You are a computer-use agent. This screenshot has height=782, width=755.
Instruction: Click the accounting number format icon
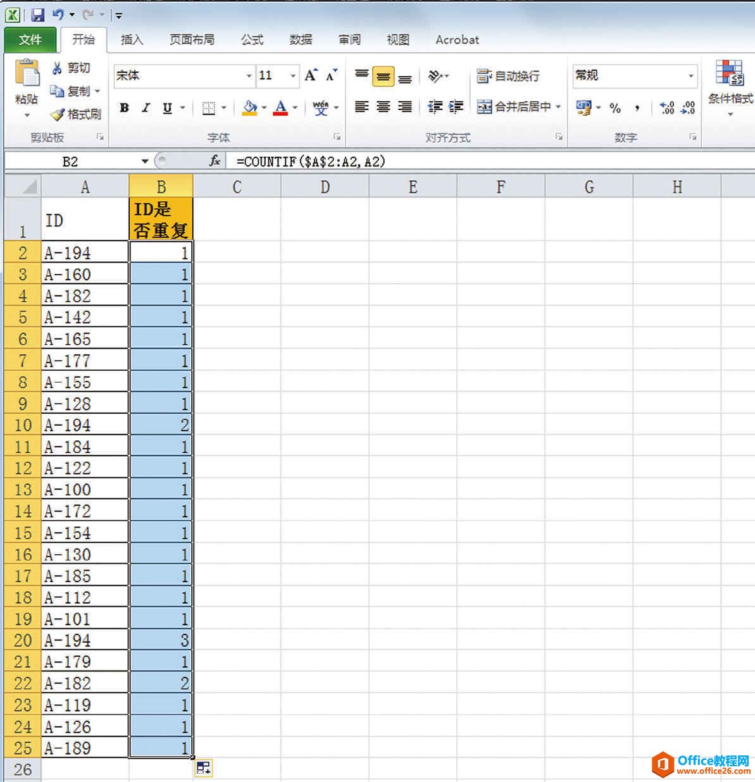point(583,108)
